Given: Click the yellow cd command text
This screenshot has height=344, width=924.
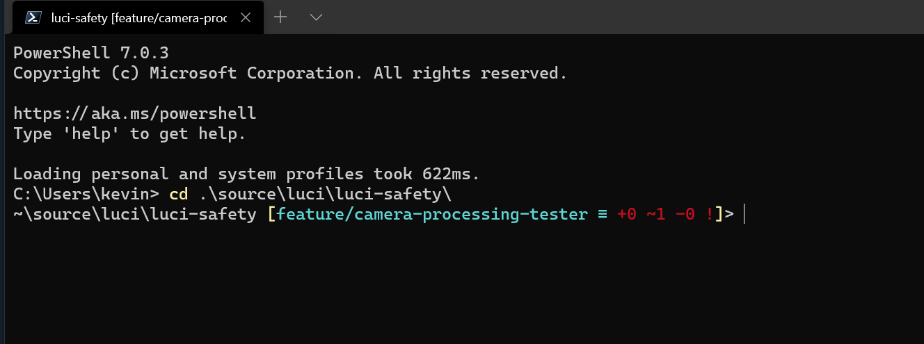Looking at the screenshot, I should coord(179,194).
